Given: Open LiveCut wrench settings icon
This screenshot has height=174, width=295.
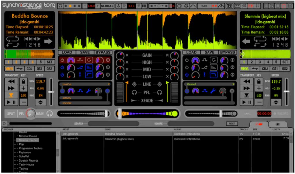Looking at the screenshot, I should coord(89,91).
